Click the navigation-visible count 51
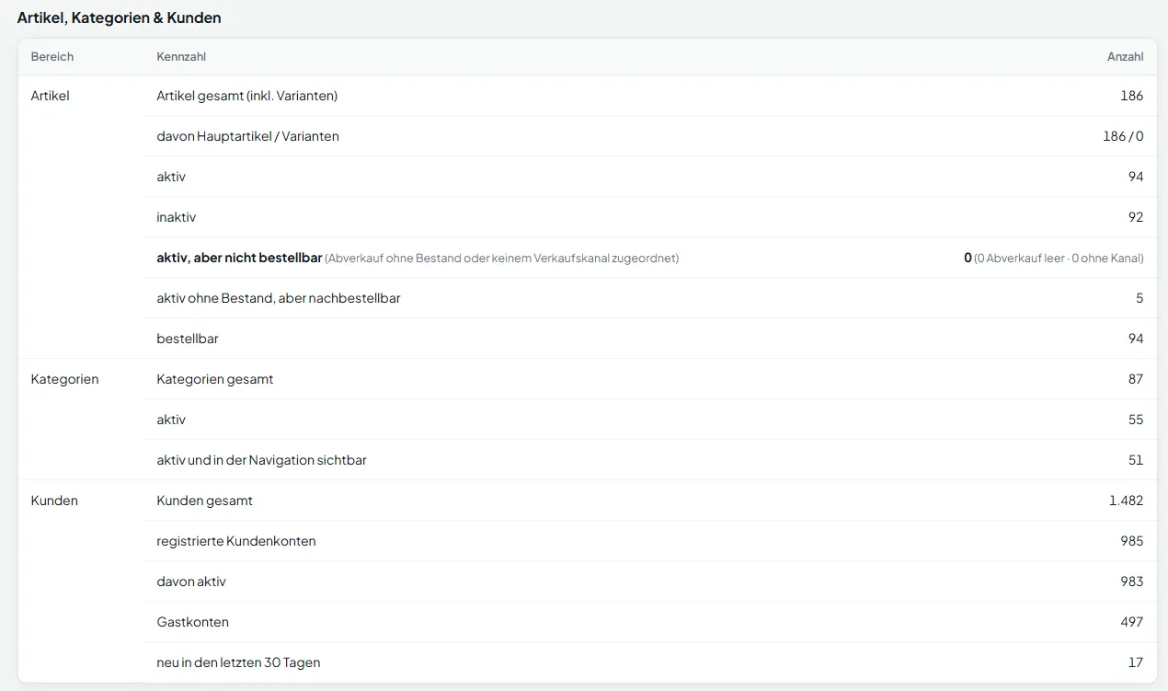 coord(1136,460)
